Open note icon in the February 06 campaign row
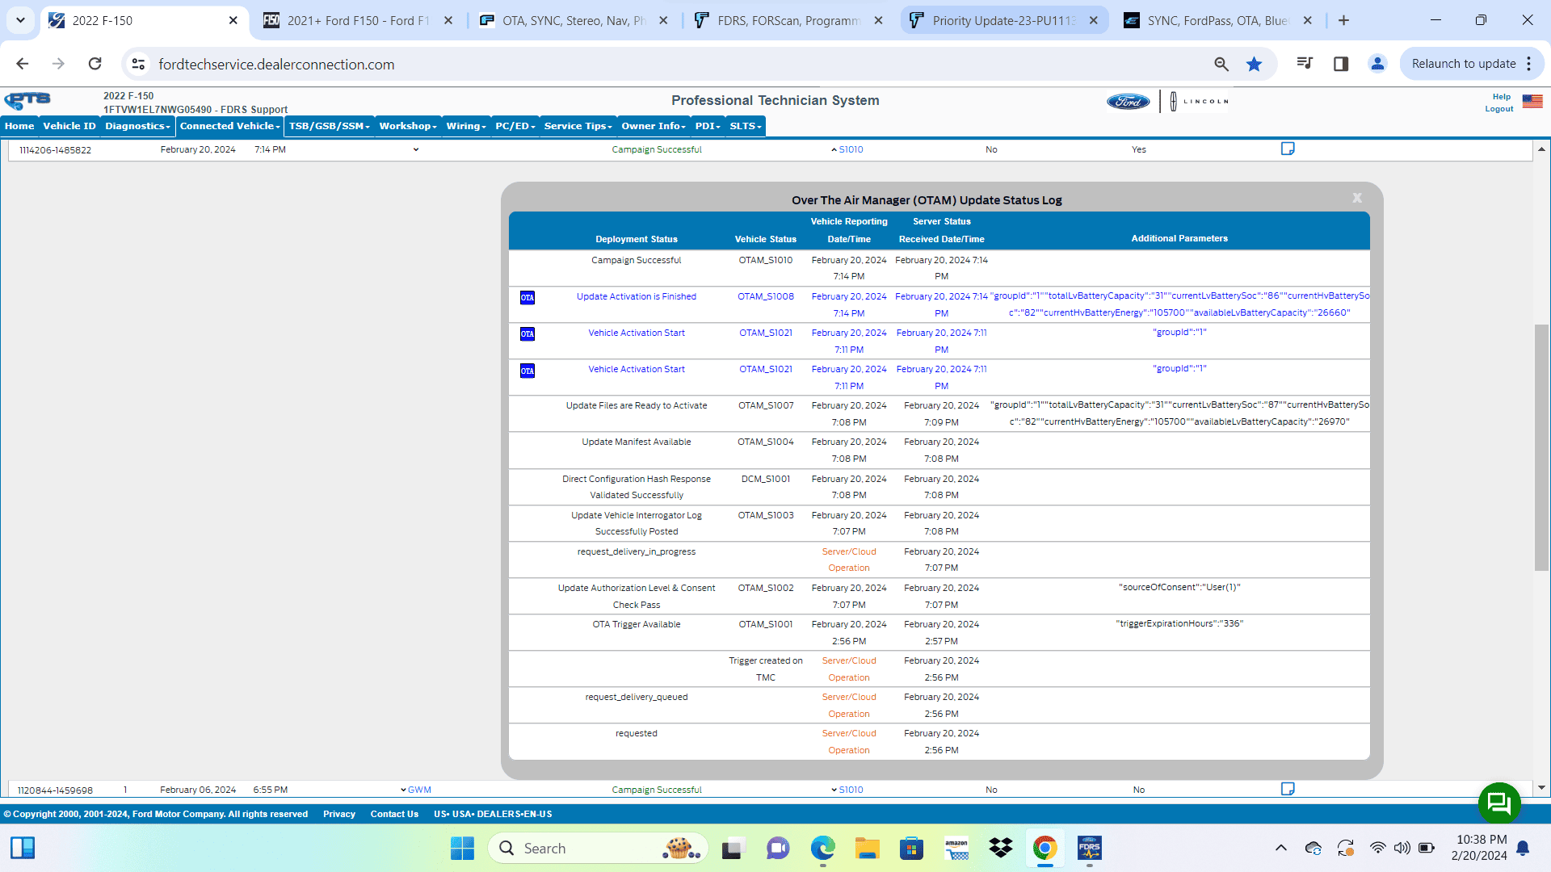The width and height of the screenshot is (1551, 872). click(1288, 789)
